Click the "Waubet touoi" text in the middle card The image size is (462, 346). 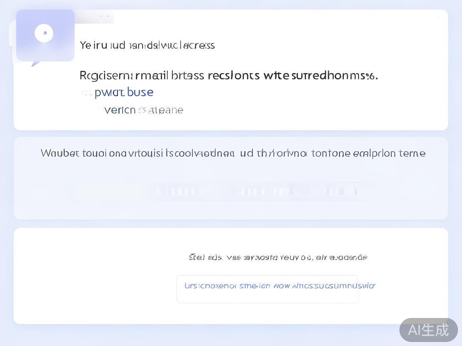233,153
